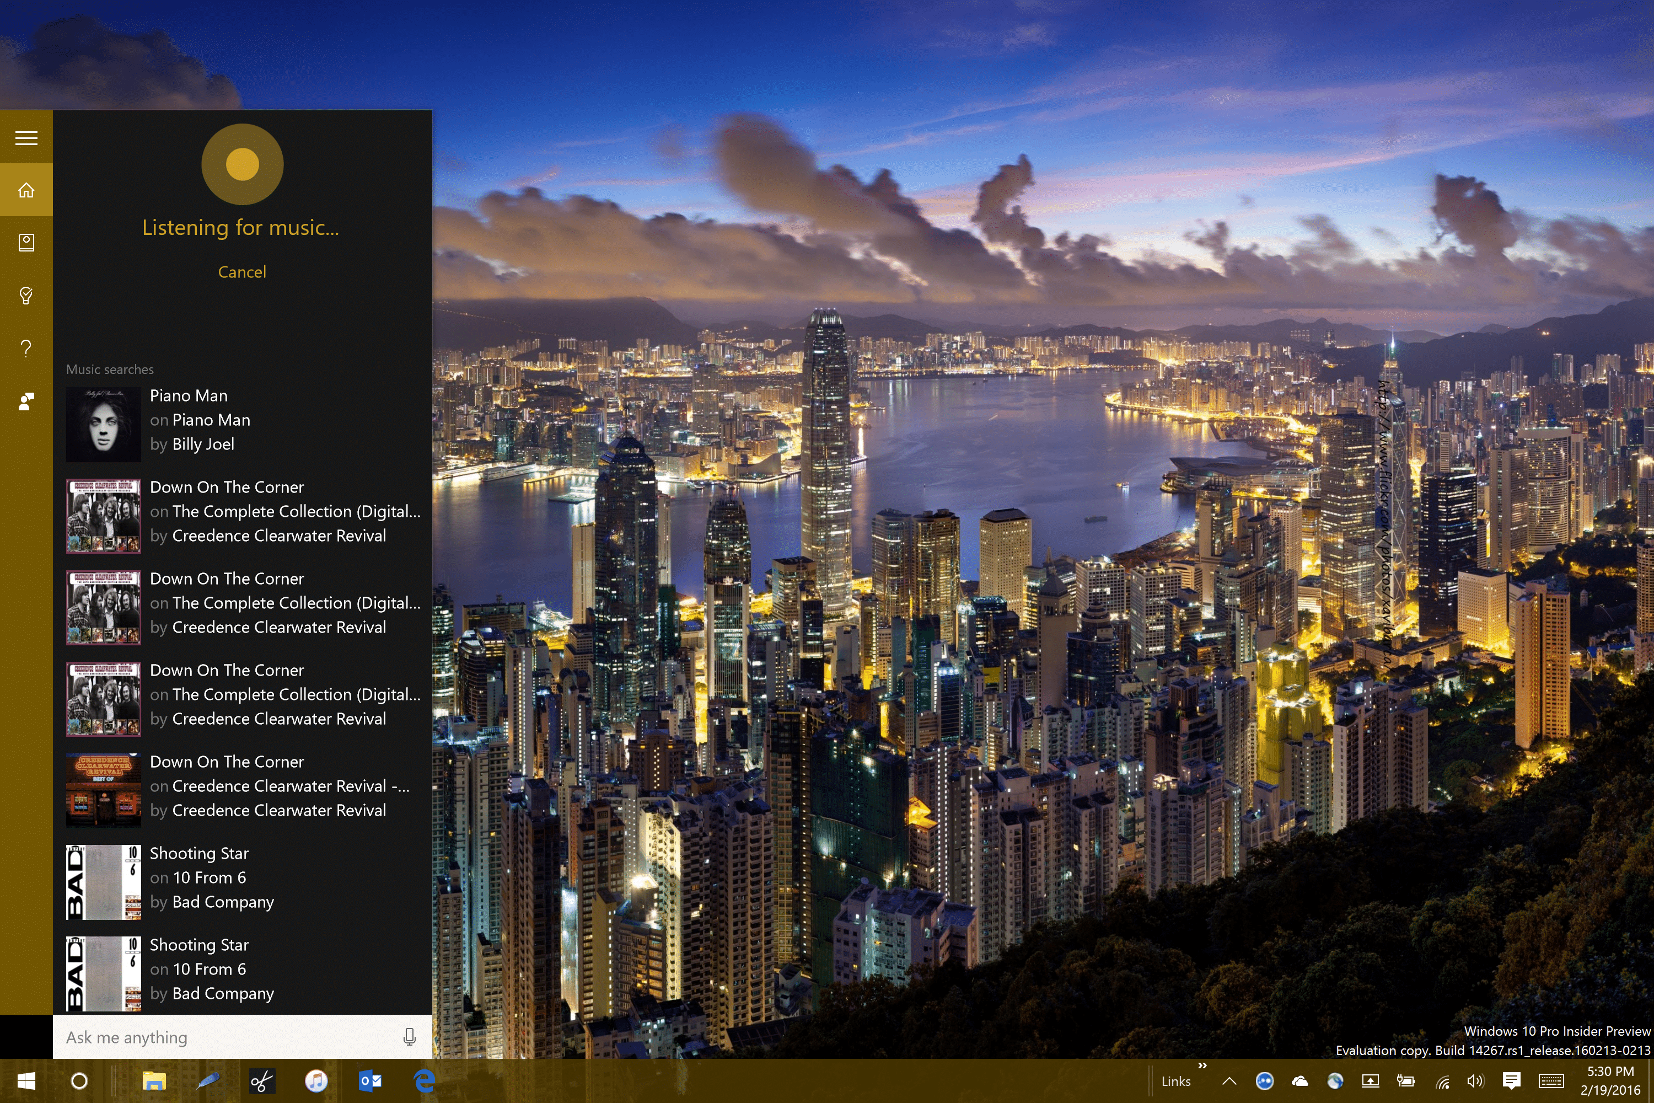
Task: Open Billy Joel Piano Man album art
Action: 104,424
